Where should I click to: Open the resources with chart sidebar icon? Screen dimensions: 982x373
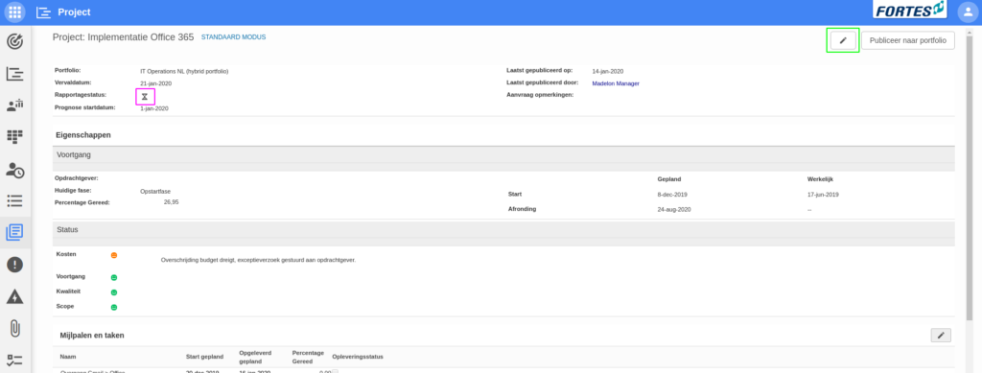pos(15,105)
